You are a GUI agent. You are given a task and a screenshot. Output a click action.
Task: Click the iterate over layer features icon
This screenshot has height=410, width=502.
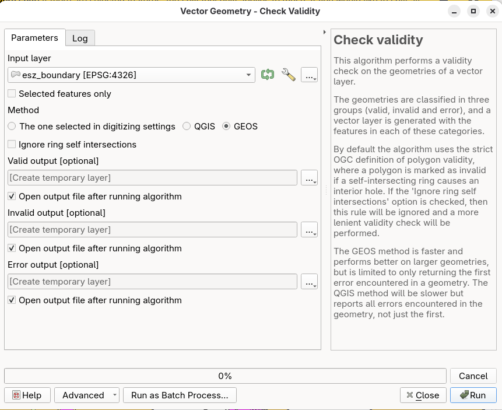click(268, 75)
